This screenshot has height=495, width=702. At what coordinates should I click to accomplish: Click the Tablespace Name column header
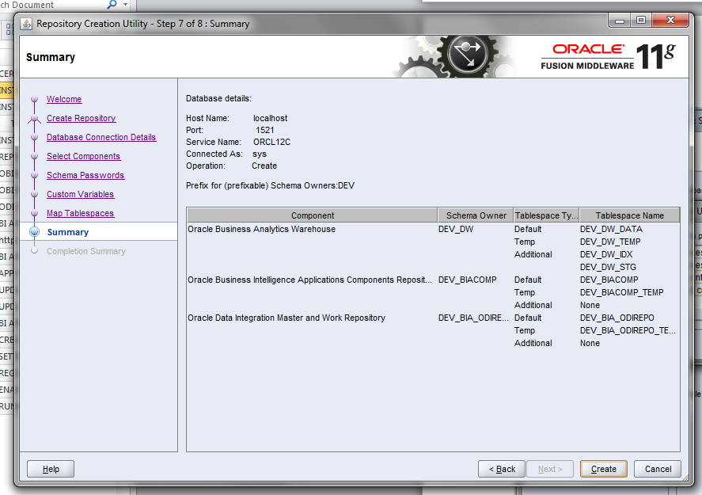[x=629, y=215]
